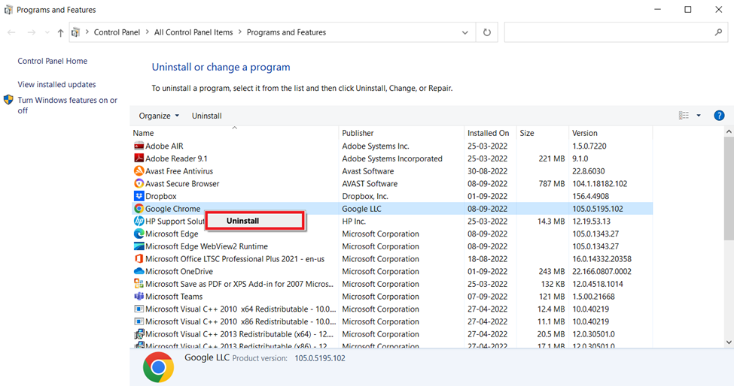
Task: Select the Microsoft Edge icon in list
Action: click(139, 234)
